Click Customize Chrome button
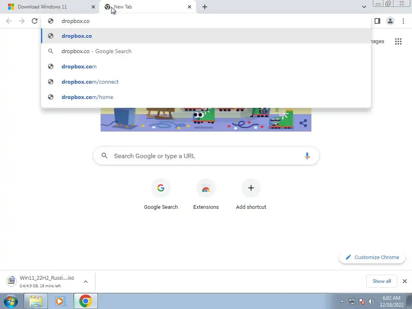The image size is (412, 309). (372, 257)
